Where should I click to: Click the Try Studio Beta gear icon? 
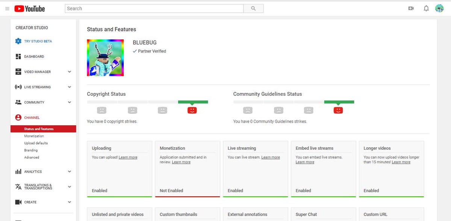[18, 41]
